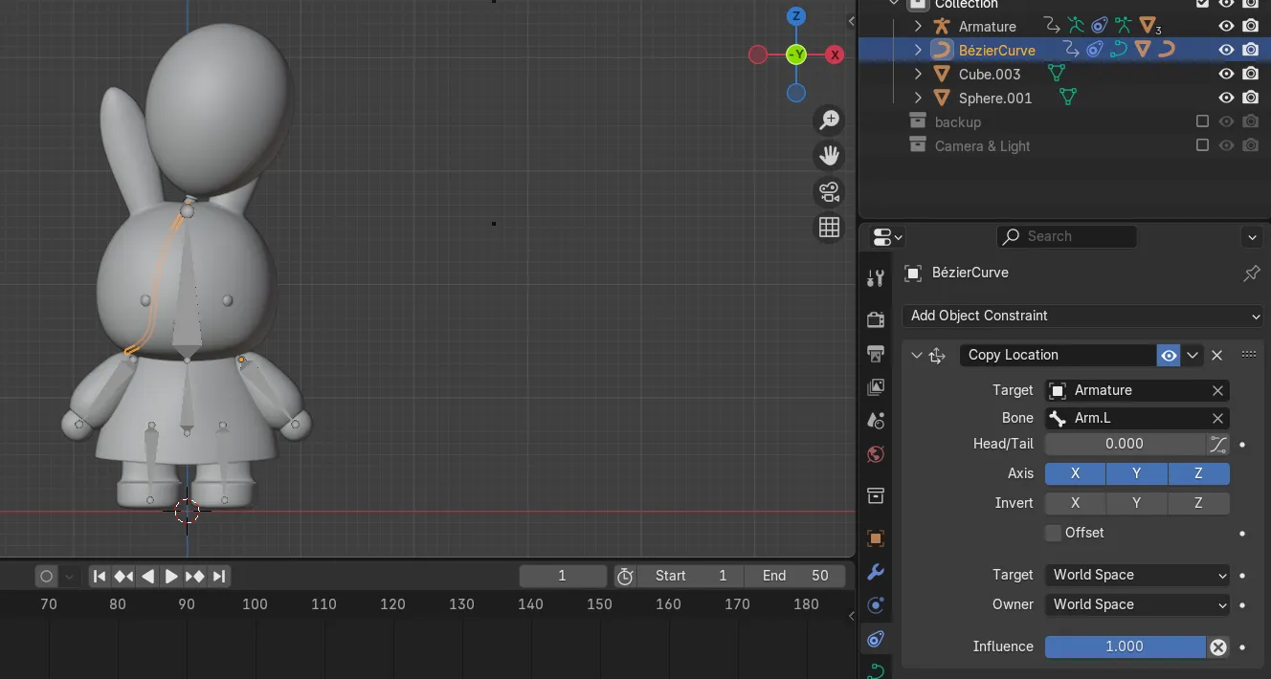Click the playback sync stopwatch icon

625,576
